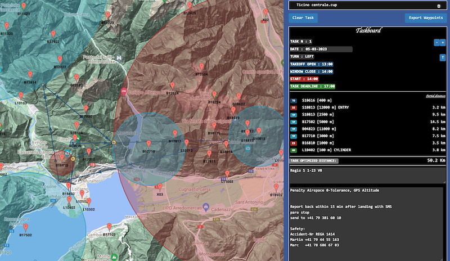The image size is (450, 261).
Task: Click the Export Waypoints button
Action: tap(426, 18)
